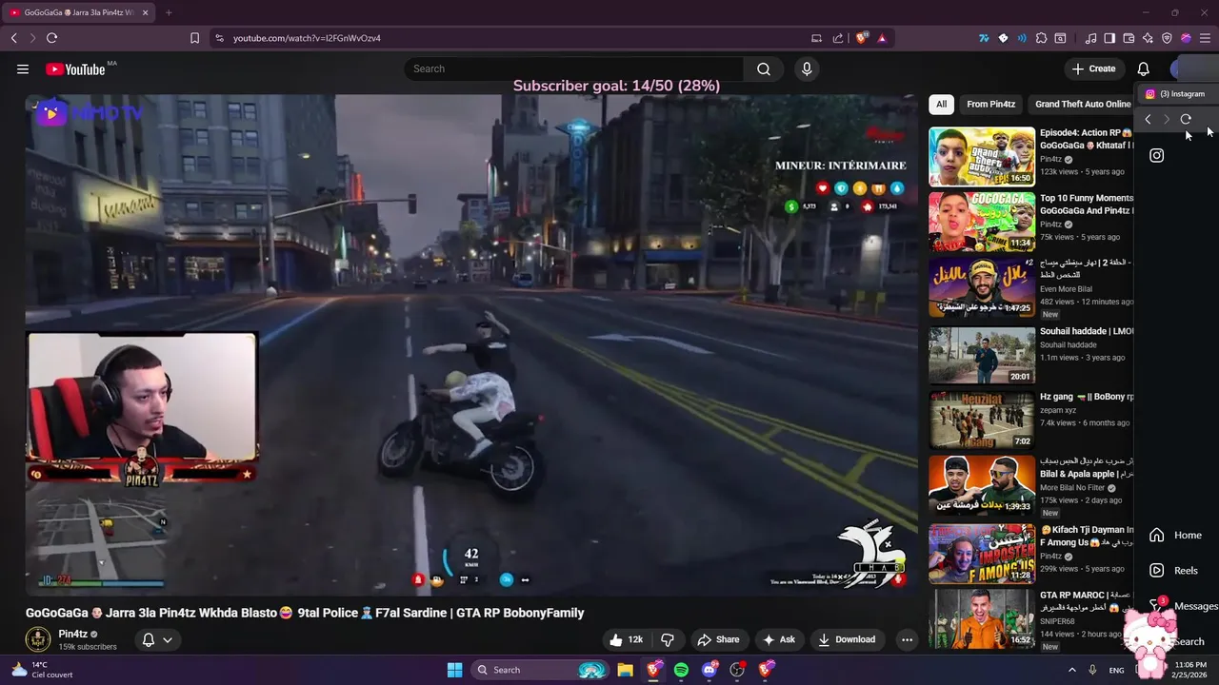
Task: Click the Instagram logo in side panel
Action: [x=1156, y=155]
